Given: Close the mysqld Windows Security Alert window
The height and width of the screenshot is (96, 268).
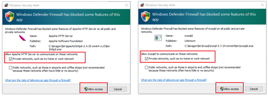Looking at the screenshot, I should pyautogui.click(x=262, y=5).
